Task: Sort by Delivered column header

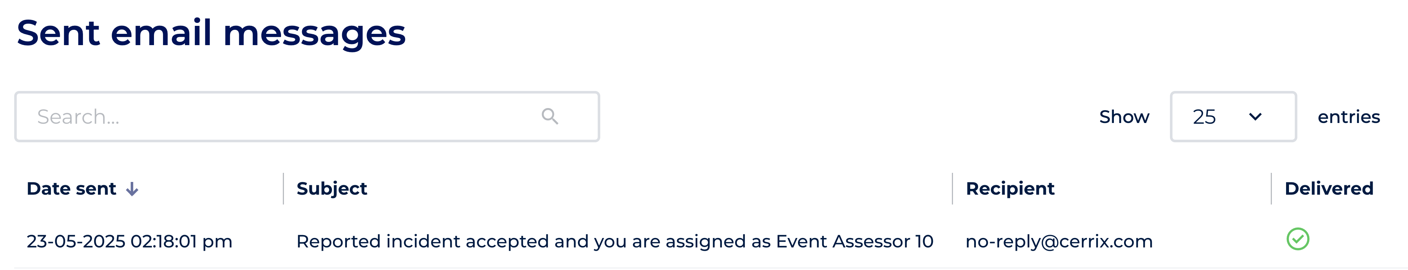Action: point(1328,188)
